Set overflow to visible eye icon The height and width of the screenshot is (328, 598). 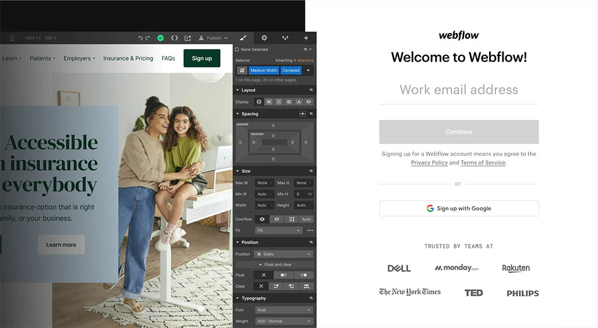tap(262, 219)
